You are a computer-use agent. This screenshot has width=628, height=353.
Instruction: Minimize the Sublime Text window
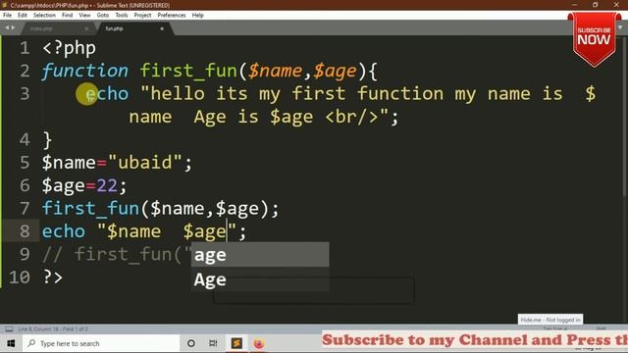point(575,5)
